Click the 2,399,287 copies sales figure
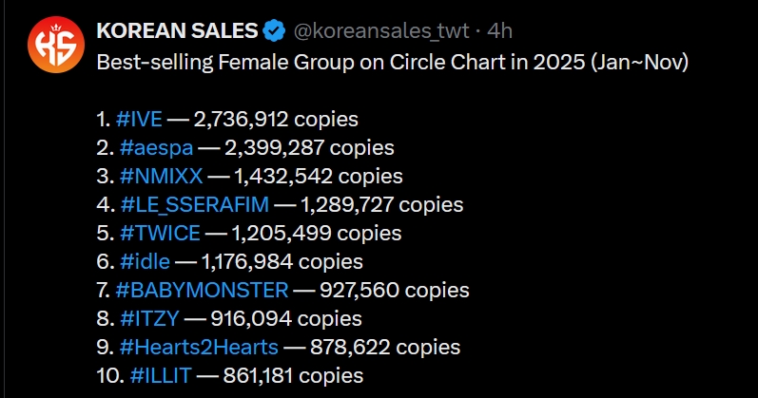The height and width of the screenshot is (398, 758). pos(311,148)
